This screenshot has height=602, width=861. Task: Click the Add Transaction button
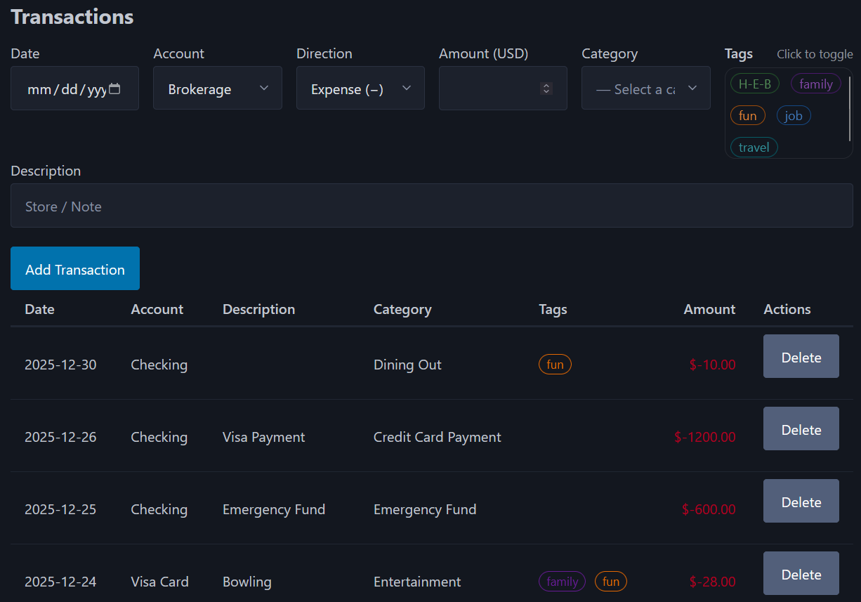74,268
